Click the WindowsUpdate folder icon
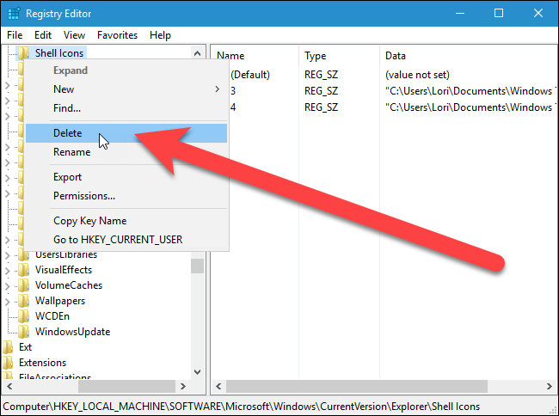Image resolution: width=559 pixels, height=416 pixels. (23, 332)
